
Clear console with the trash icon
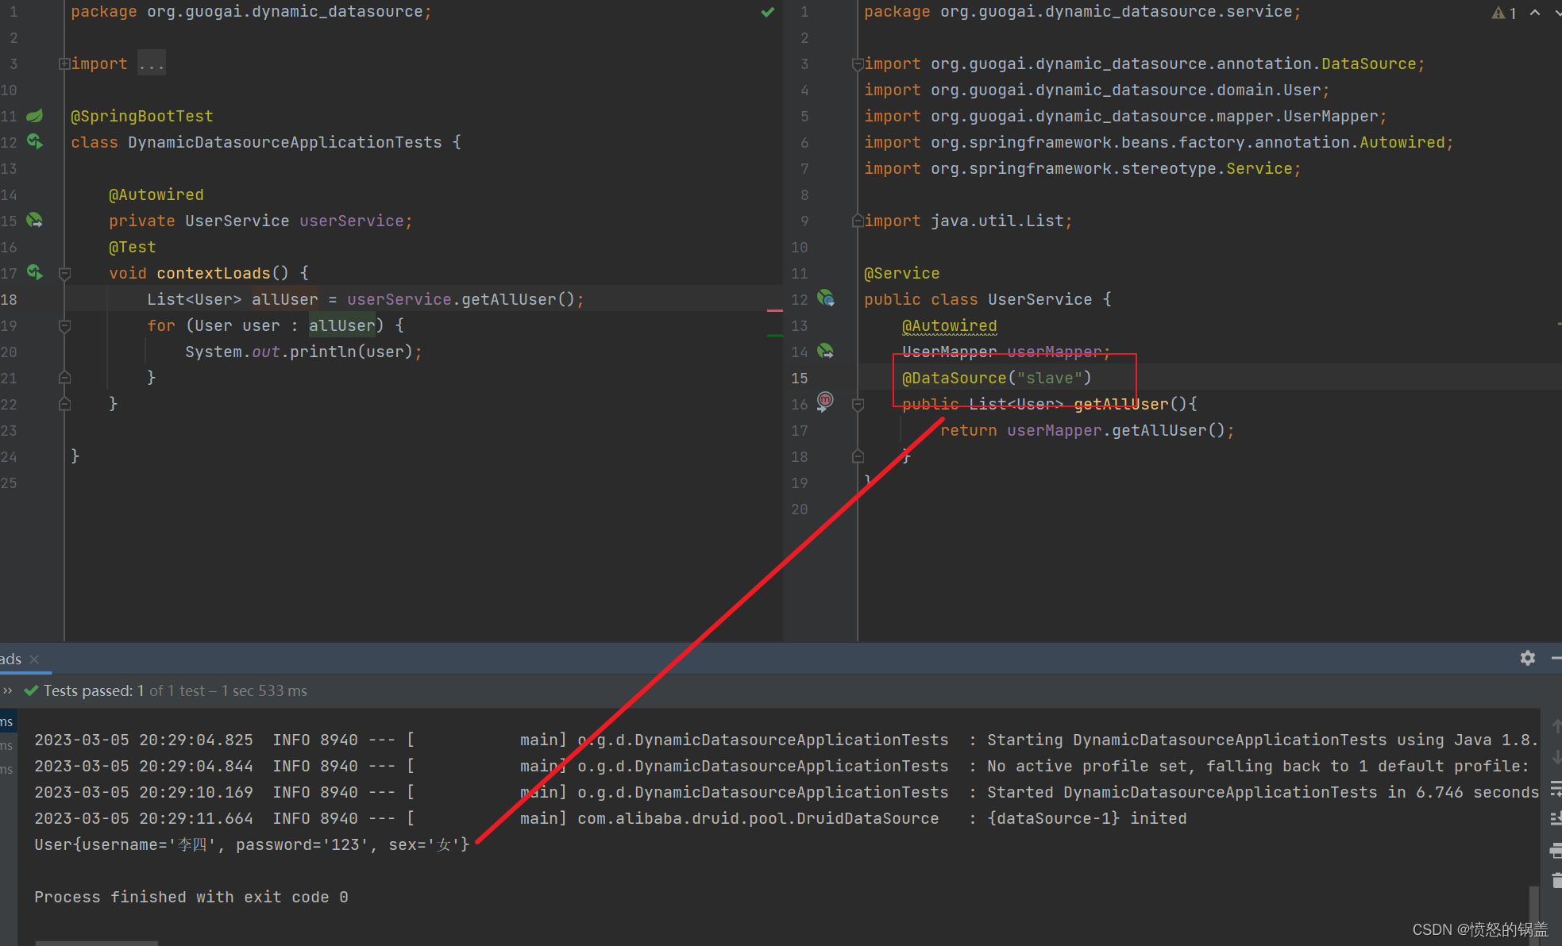coord(1556,880)
